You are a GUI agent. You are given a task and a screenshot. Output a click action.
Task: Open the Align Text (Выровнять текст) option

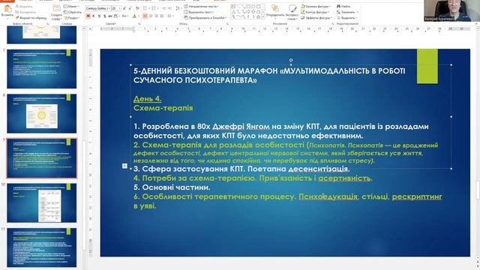(x=198, y=12)
